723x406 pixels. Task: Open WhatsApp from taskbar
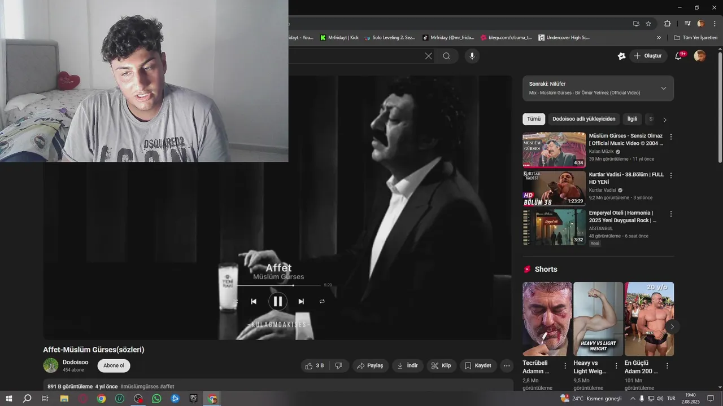click(156, 399)
